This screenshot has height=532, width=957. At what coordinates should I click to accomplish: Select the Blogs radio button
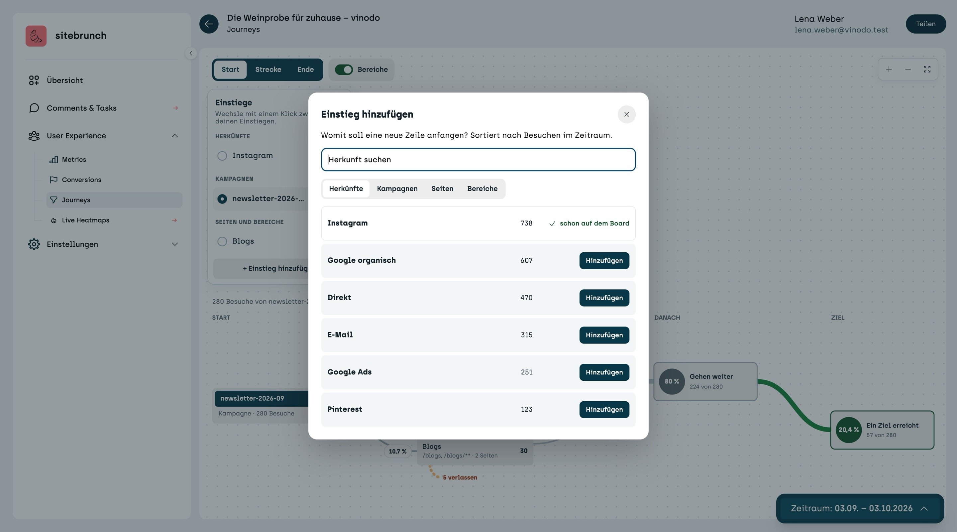[222, 242]
